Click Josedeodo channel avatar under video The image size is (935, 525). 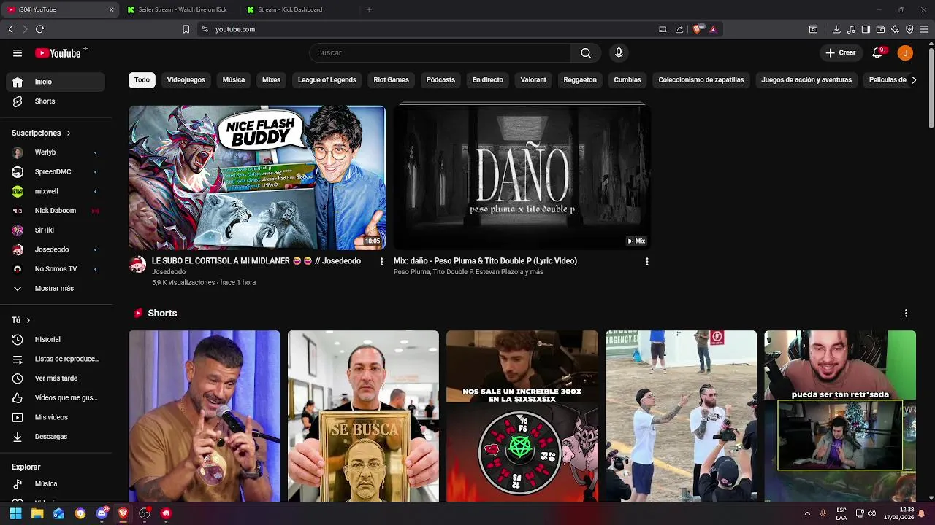[137, 265]
